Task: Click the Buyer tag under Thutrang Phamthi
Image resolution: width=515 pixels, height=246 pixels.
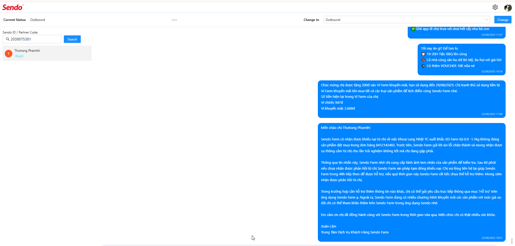Action: tap(19, 56)
